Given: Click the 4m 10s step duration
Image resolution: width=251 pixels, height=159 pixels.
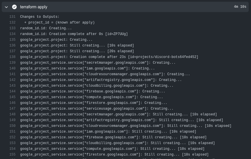Looking at the screenshot, I should click(x=240, y=7).
